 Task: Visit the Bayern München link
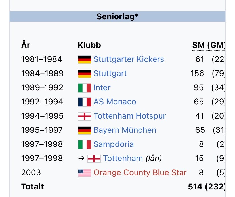[x=125, y=130]
